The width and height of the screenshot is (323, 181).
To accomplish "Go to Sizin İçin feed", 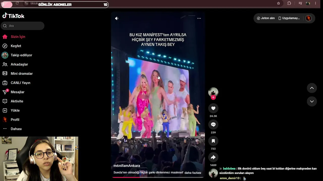I will pyautogui.click(x=18, y=37).
